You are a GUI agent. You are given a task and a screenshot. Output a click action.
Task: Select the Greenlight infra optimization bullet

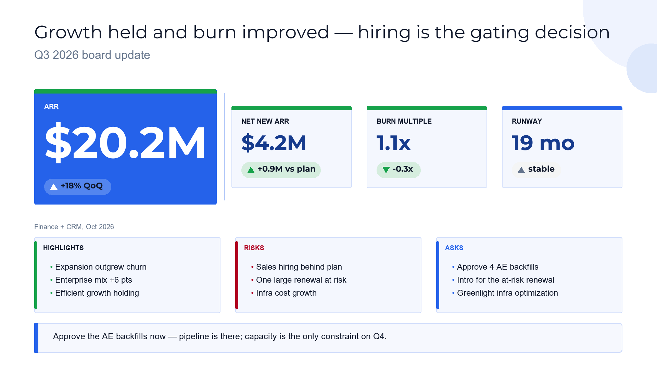coord(507,293)
